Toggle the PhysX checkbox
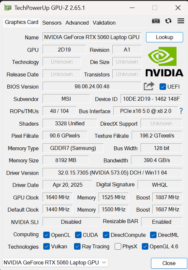This screenshot has width=188, height=270. coord(118,246)
